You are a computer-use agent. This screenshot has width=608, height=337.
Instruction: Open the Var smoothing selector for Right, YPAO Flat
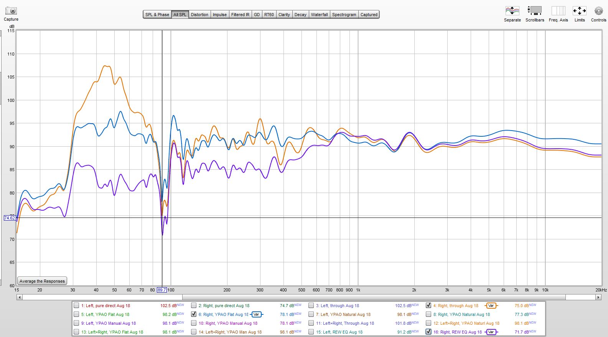coord(256,314)
